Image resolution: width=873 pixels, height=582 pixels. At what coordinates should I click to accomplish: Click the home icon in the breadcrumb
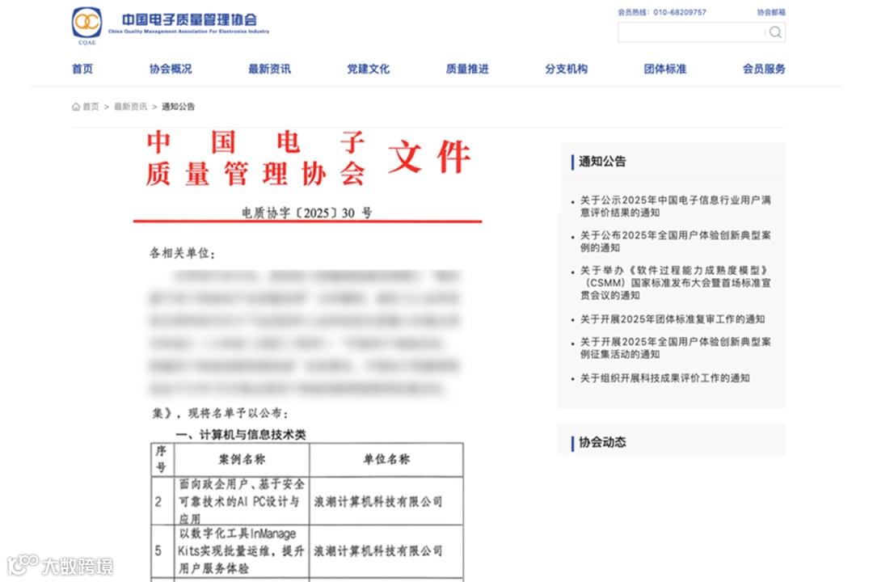[76, 107]
